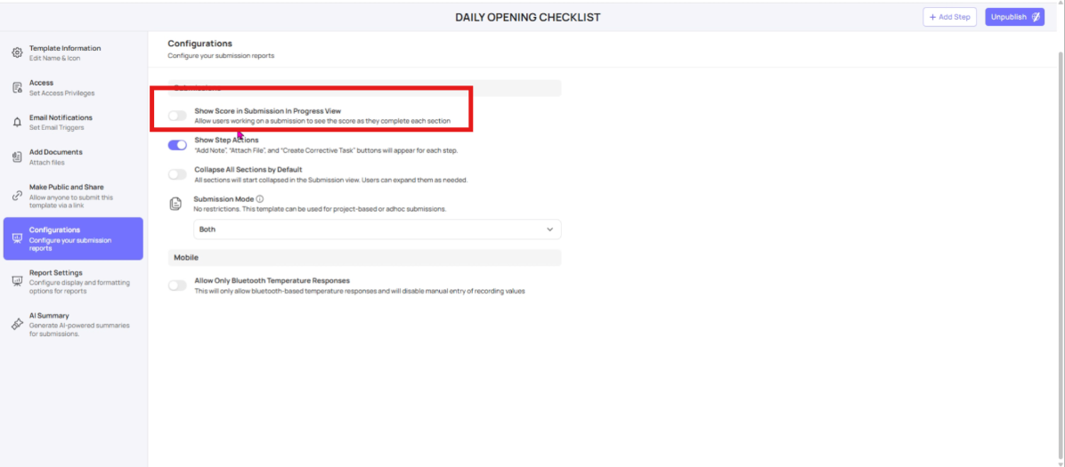Screen dimensions: 1065x467
Task: Click the AI Summary sparkle icon
Action: point(17,324)
